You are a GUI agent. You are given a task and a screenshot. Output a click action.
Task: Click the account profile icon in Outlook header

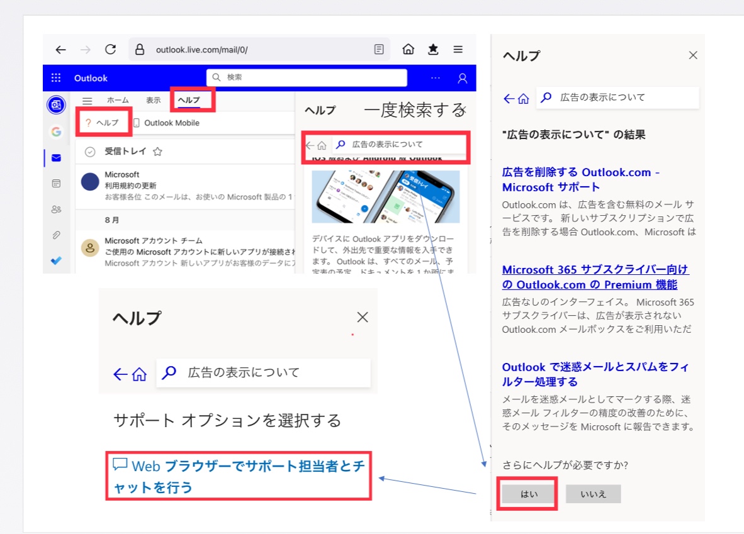[462, 78]
